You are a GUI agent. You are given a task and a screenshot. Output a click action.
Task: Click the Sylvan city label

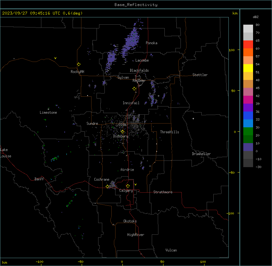tap(123, 77)
